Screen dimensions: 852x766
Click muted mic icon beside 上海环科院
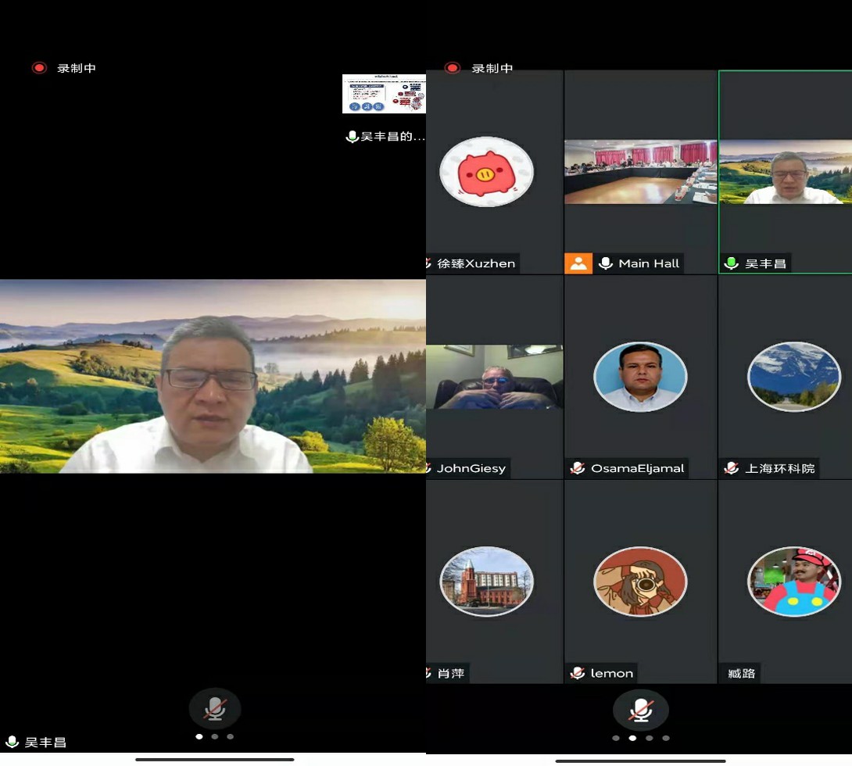coord(732,468)
